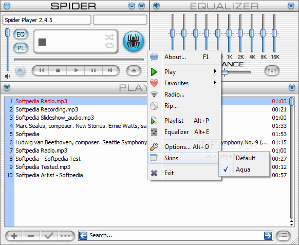Adjust the balance slider thumb
Image resolution: width=299 pixels, height=245 pixels.
225,72
